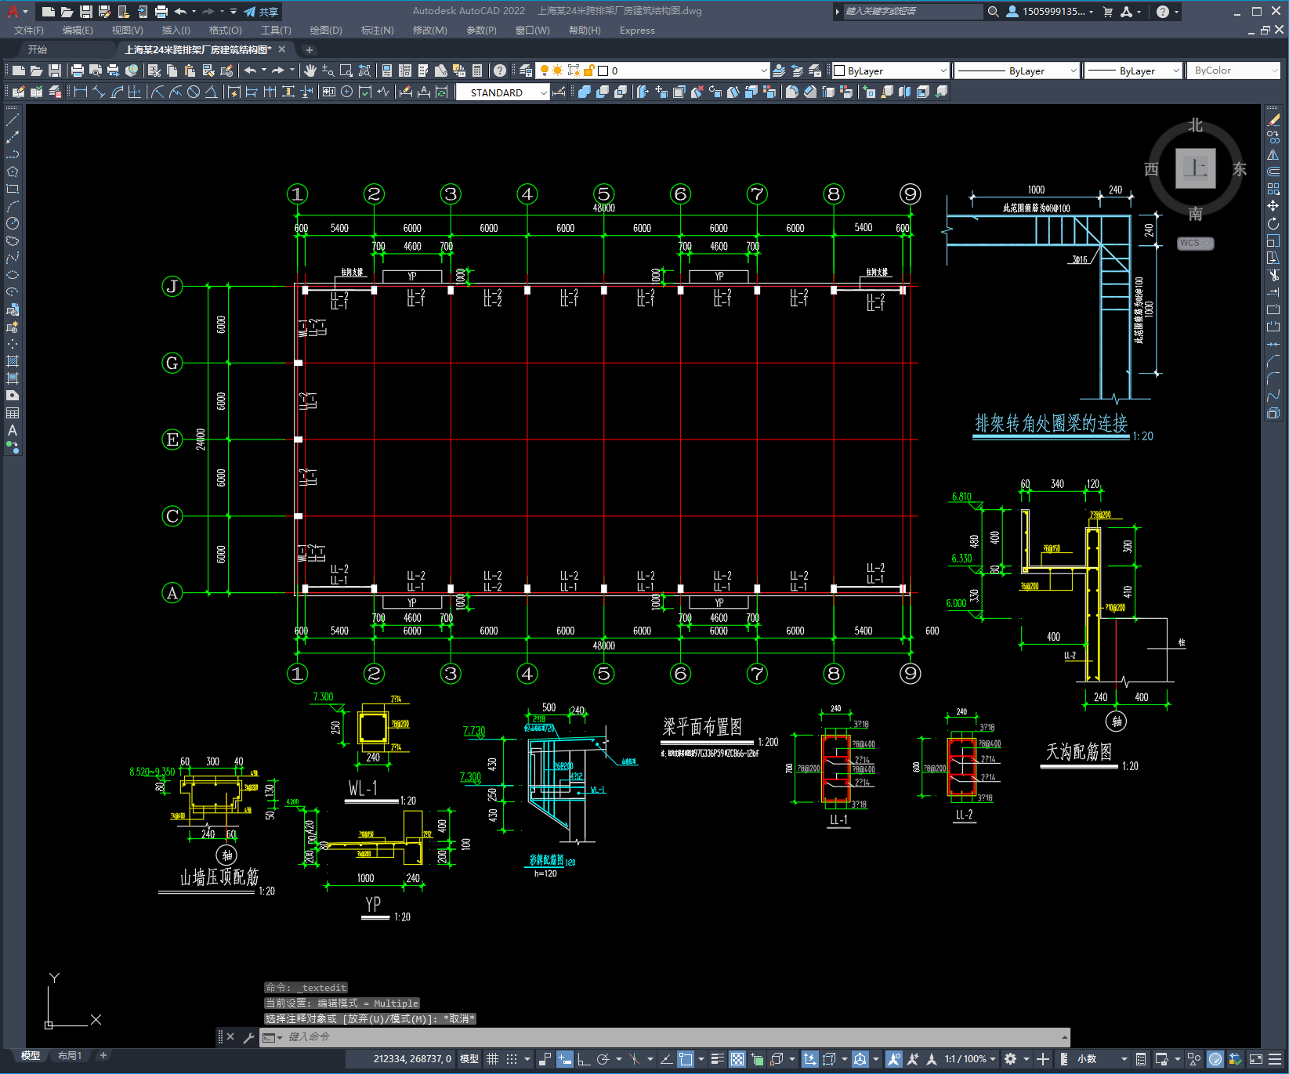
Task: Select the multiline Text tool
Action: click(13, 430)
